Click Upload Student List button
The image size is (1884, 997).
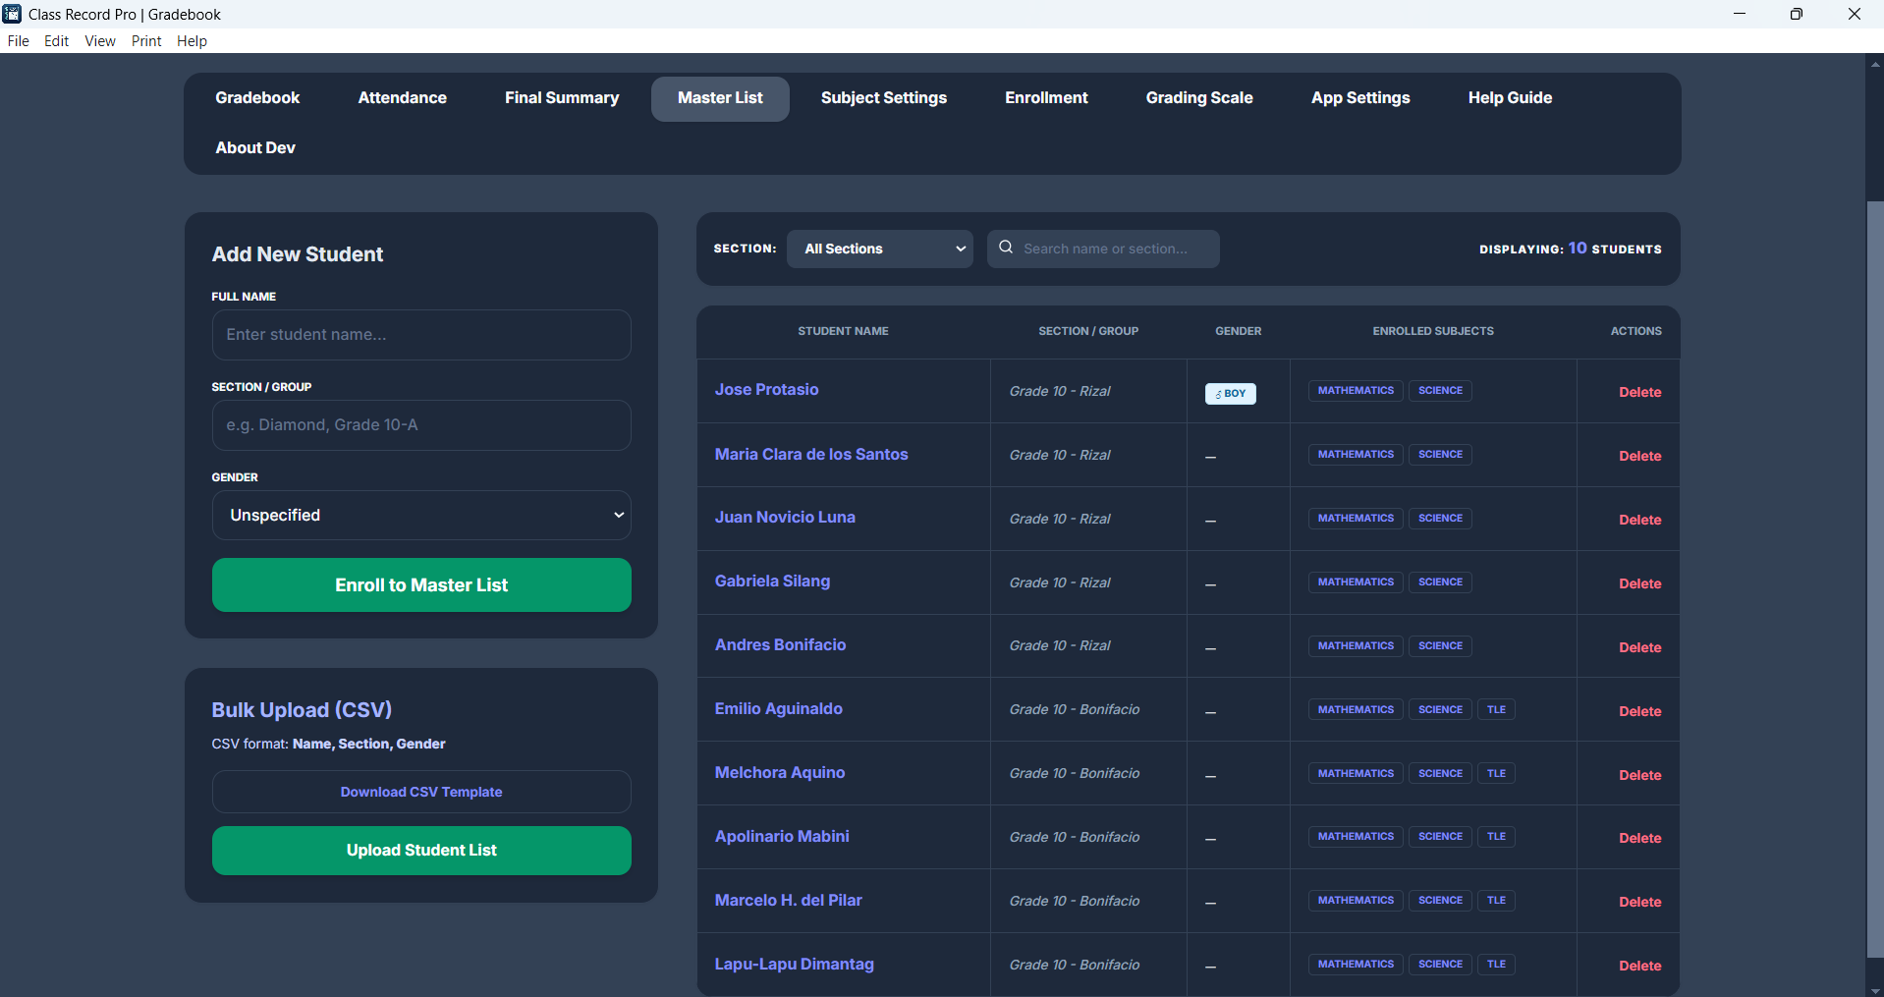coord(421,851)
